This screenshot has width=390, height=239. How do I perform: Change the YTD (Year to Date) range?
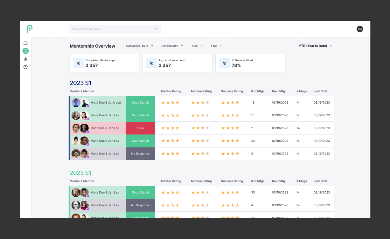click(x=315, y=46)
